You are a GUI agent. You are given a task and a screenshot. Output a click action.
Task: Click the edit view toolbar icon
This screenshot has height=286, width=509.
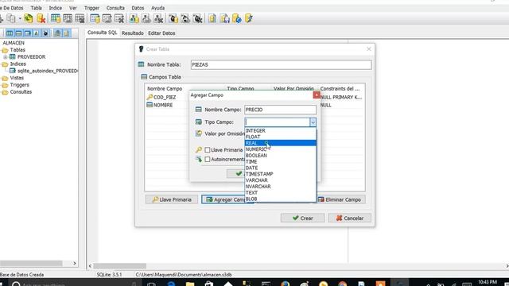(x=146, y=18)
